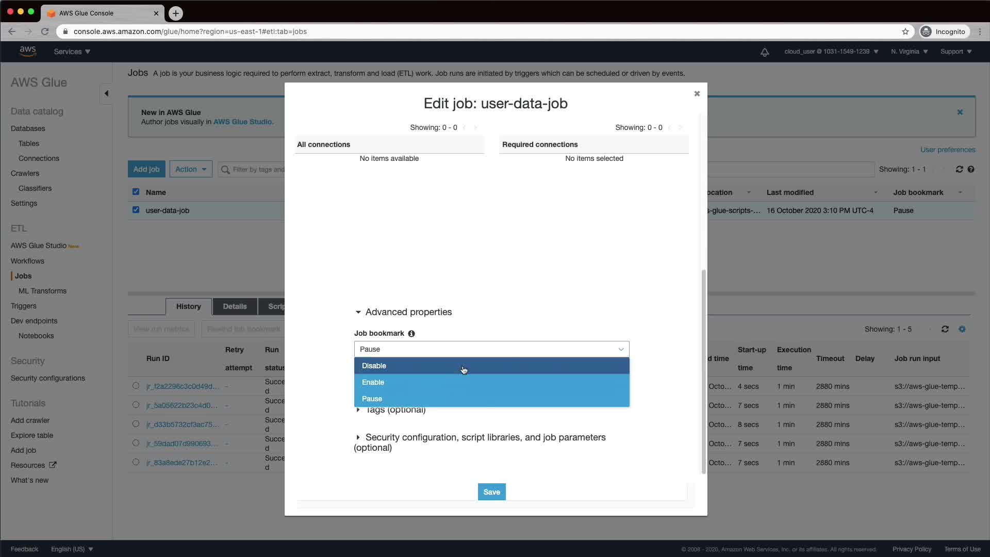Click the notifications bell icon
Screen dimensions: 990x557
[x=765, y=52]
